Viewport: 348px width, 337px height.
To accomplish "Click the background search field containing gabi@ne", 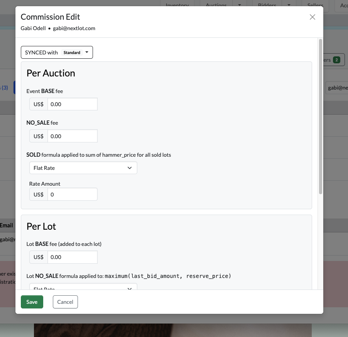I will (x=337, y=88).
